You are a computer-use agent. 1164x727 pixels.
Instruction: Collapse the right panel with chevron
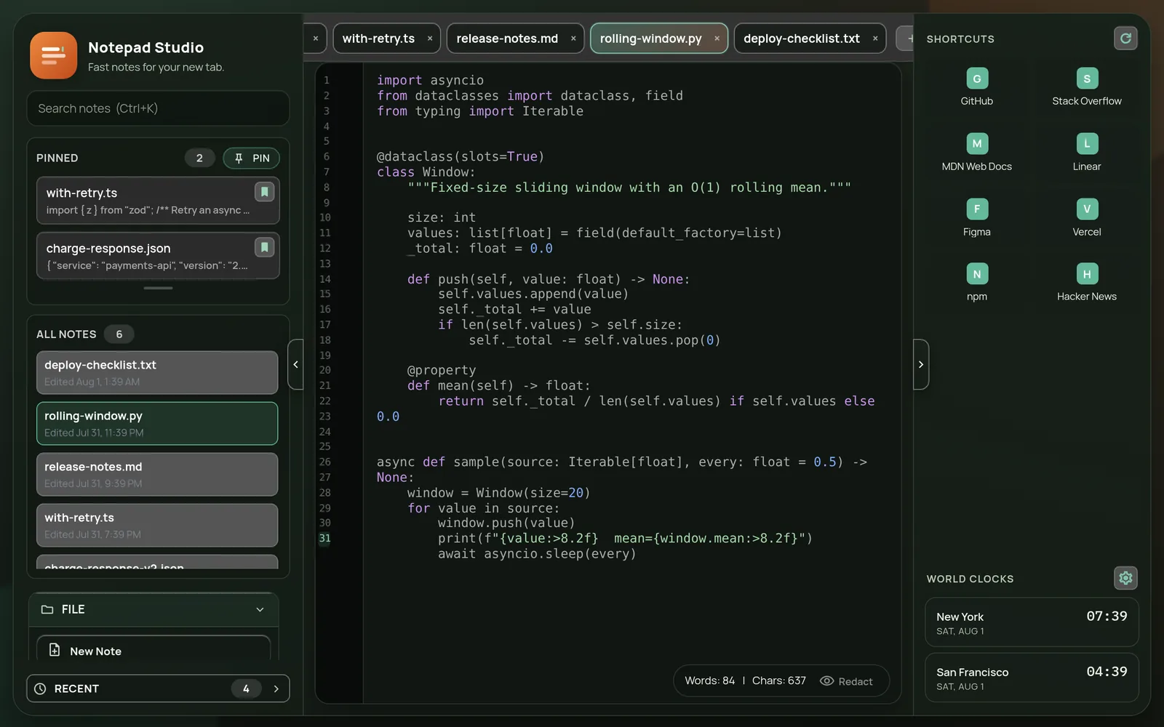point(921,364)
